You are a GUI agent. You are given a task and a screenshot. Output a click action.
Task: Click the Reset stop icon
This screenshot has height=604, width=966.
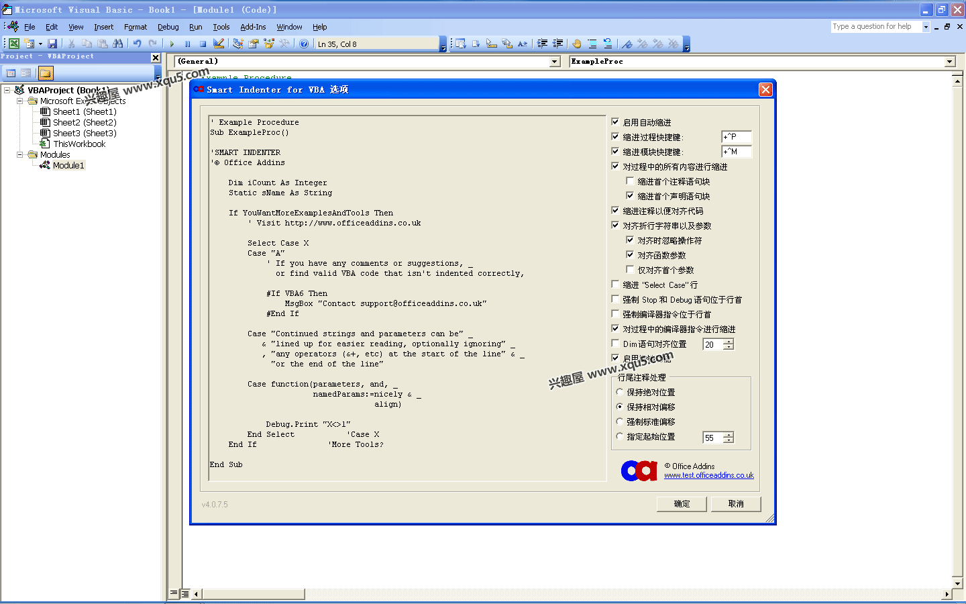(x=203, y=44)
